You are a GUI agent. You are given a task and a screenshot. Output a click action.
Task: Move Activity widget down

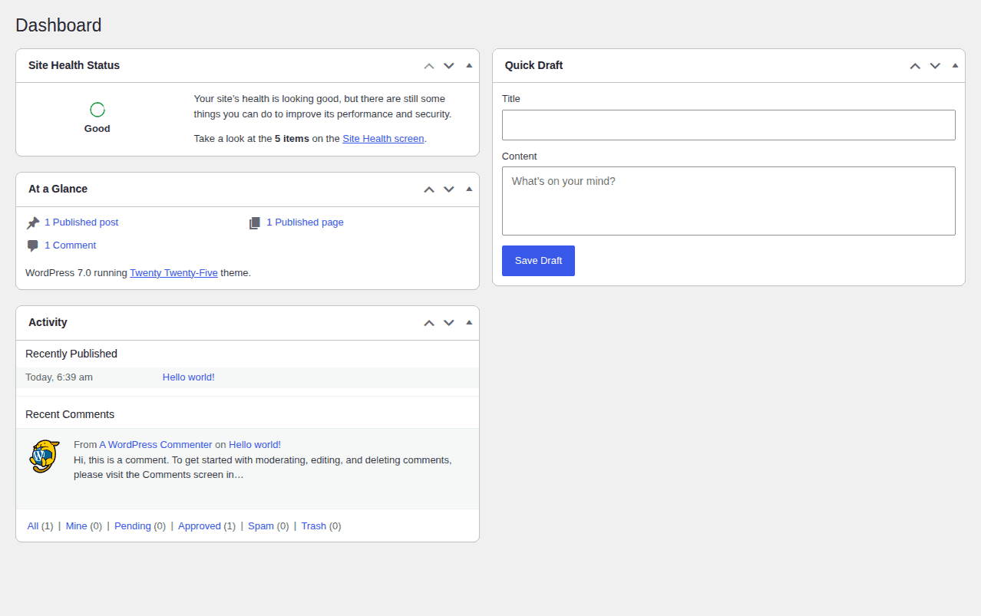[x=449, y=323]
